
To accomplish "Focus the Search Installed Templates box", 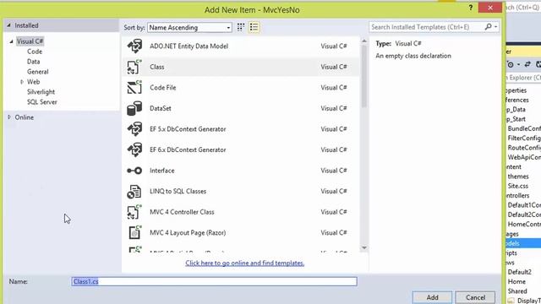I will click(x=426, y=27).
